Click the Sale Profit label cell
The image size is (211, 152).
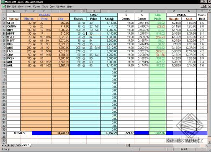[157, 17]
